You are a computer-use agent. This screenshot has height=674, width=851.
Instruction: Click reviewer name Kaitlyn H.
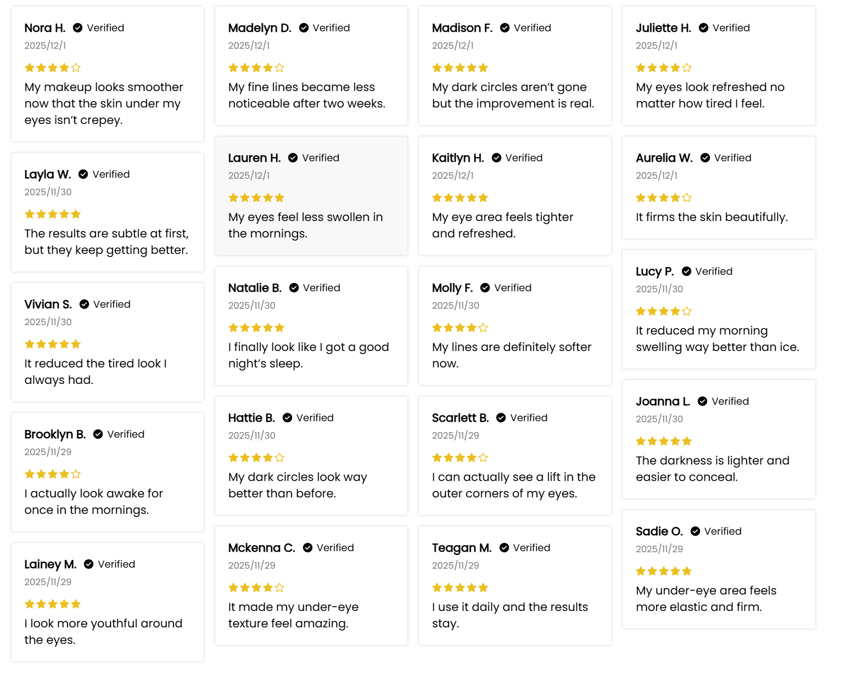click(458, 158)
